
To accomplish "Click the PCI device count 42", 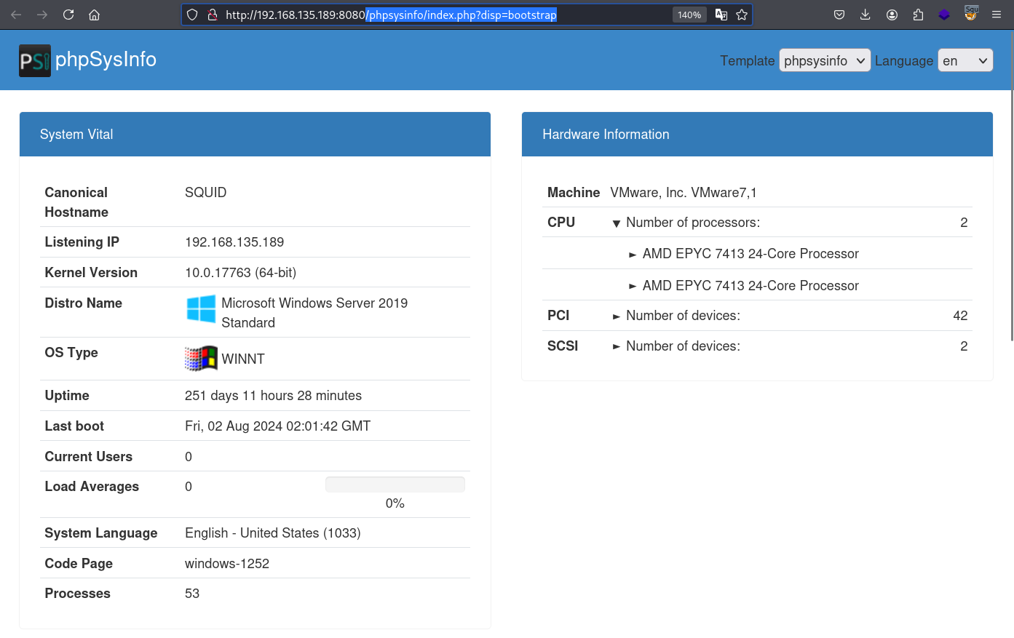I will click(960, 316).
